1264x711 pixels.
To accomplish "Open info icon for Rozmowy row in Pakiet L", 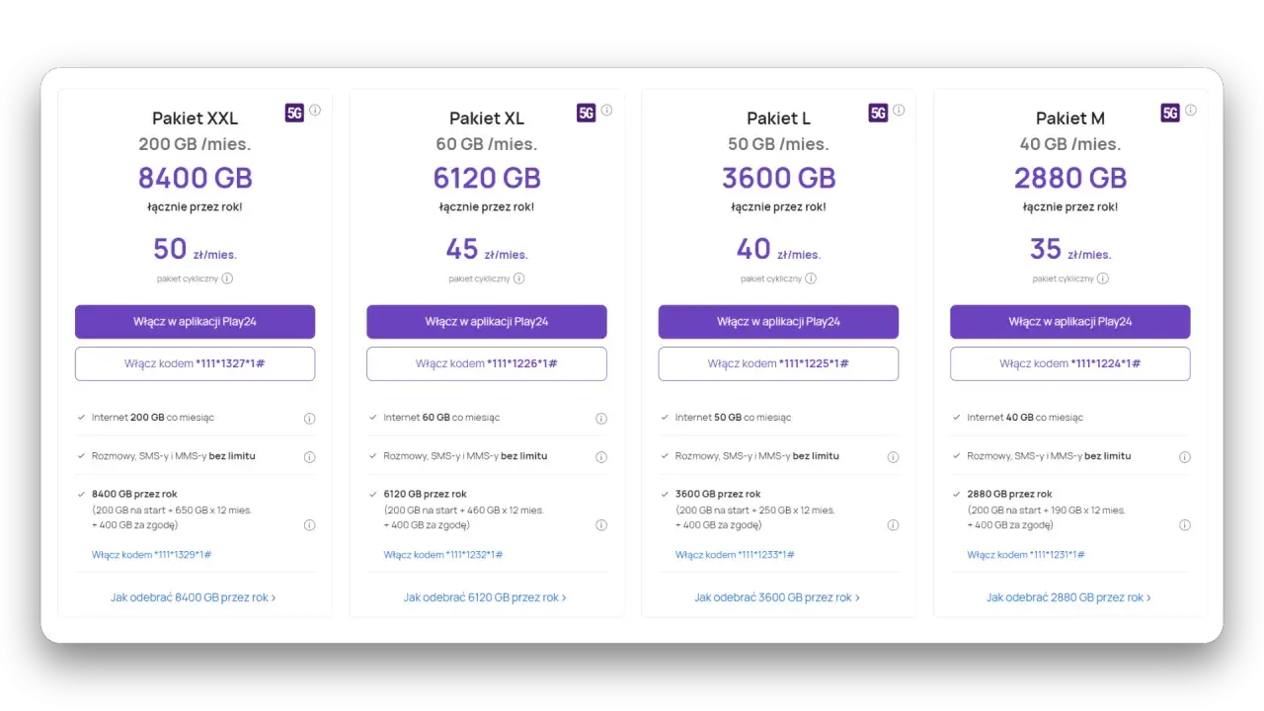I will point(893,457).
